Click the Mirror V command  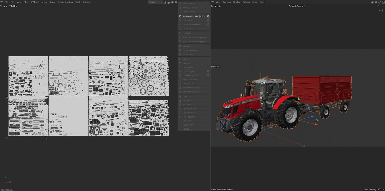tap(194, 63)
